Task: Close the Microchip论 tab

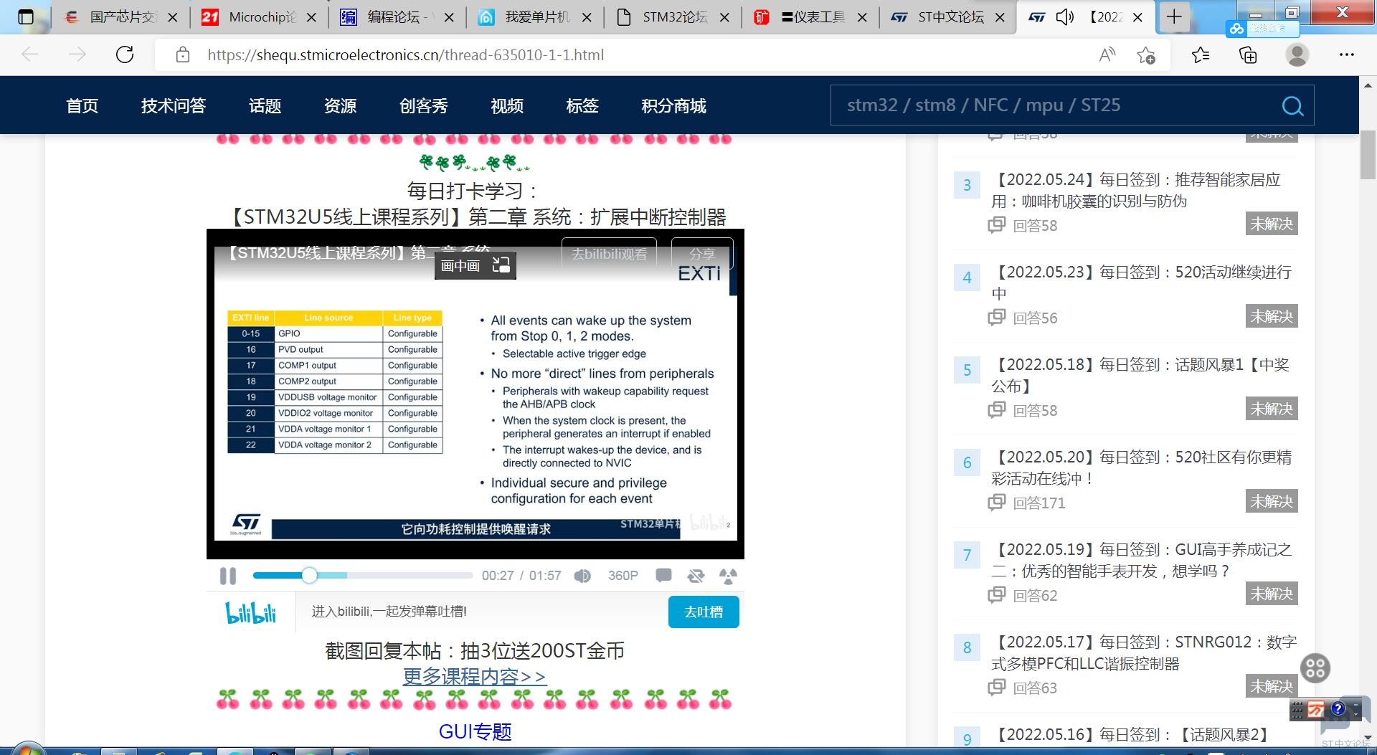Action: click(x=311, y=17)
